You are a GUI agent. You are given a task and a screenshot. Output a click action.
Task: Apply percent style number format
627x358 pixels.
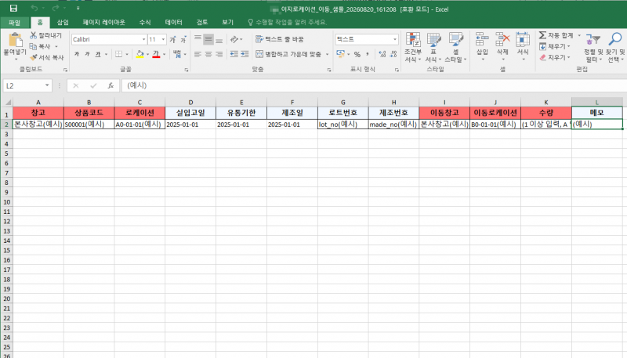click(x=357, y=54)
